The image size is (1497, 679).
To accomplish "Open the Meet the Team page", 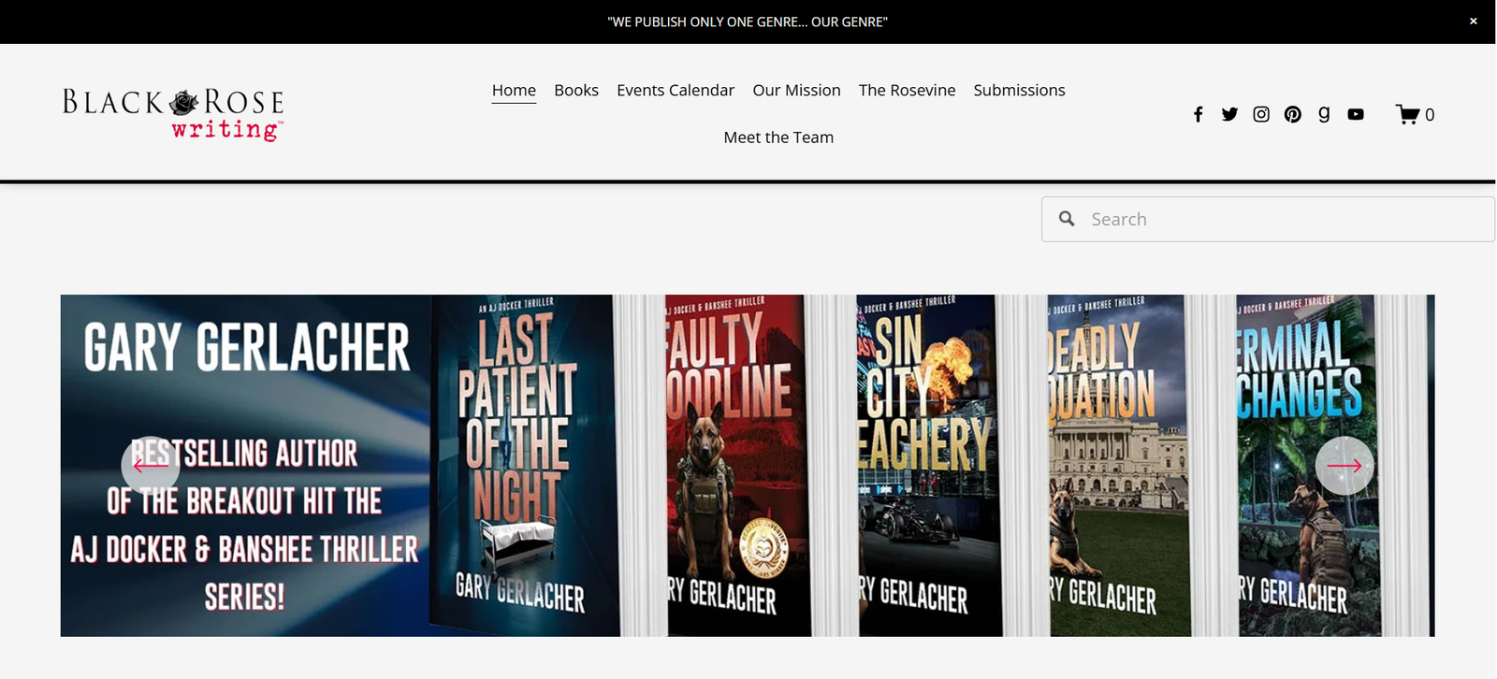I will pos(778,137).
